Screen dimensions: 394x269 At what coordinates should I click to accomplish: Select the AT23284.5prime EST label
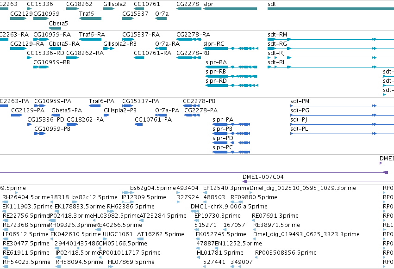coord(163,216)
